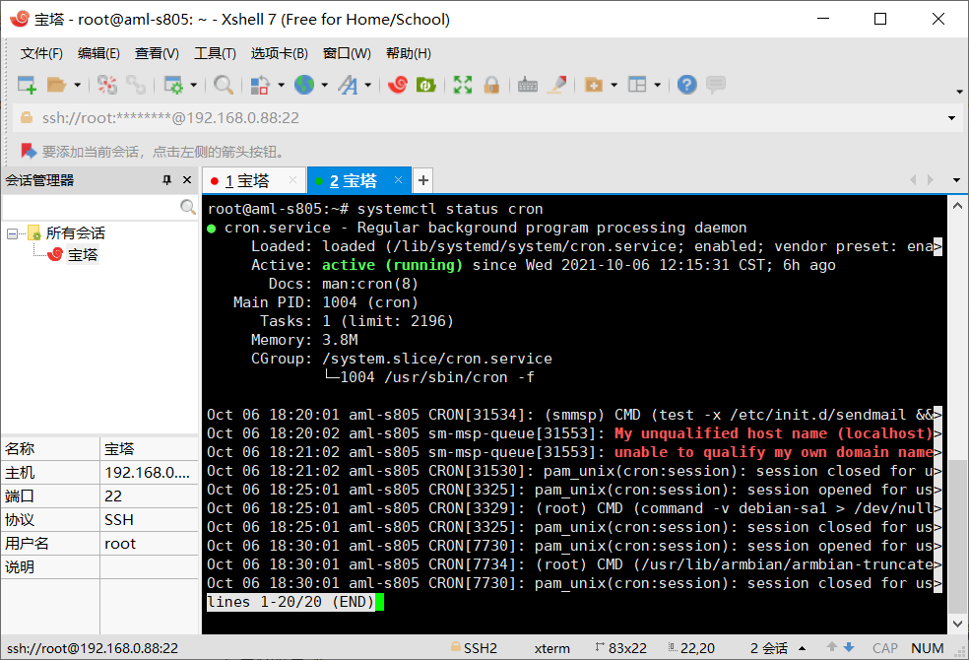Click the globe encoding icon

pos(304,85)
